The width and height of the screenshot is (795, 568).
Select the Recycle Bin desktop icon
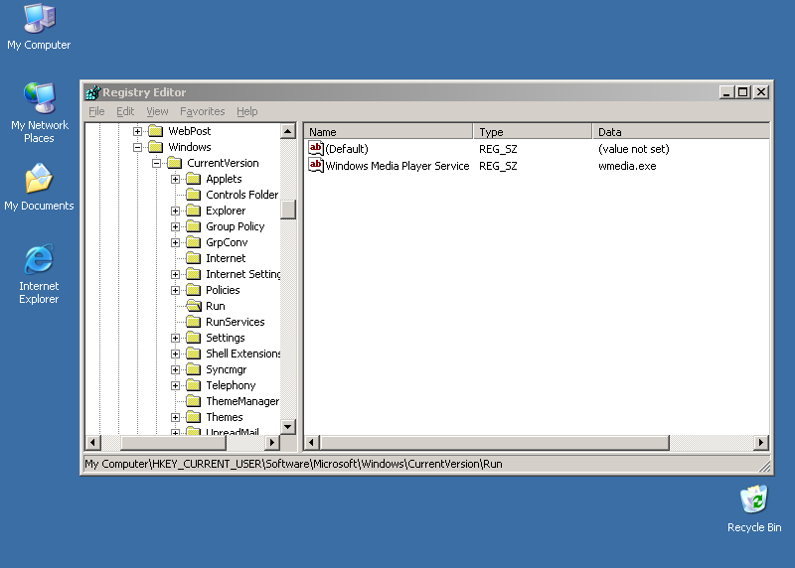coord(754,508)
